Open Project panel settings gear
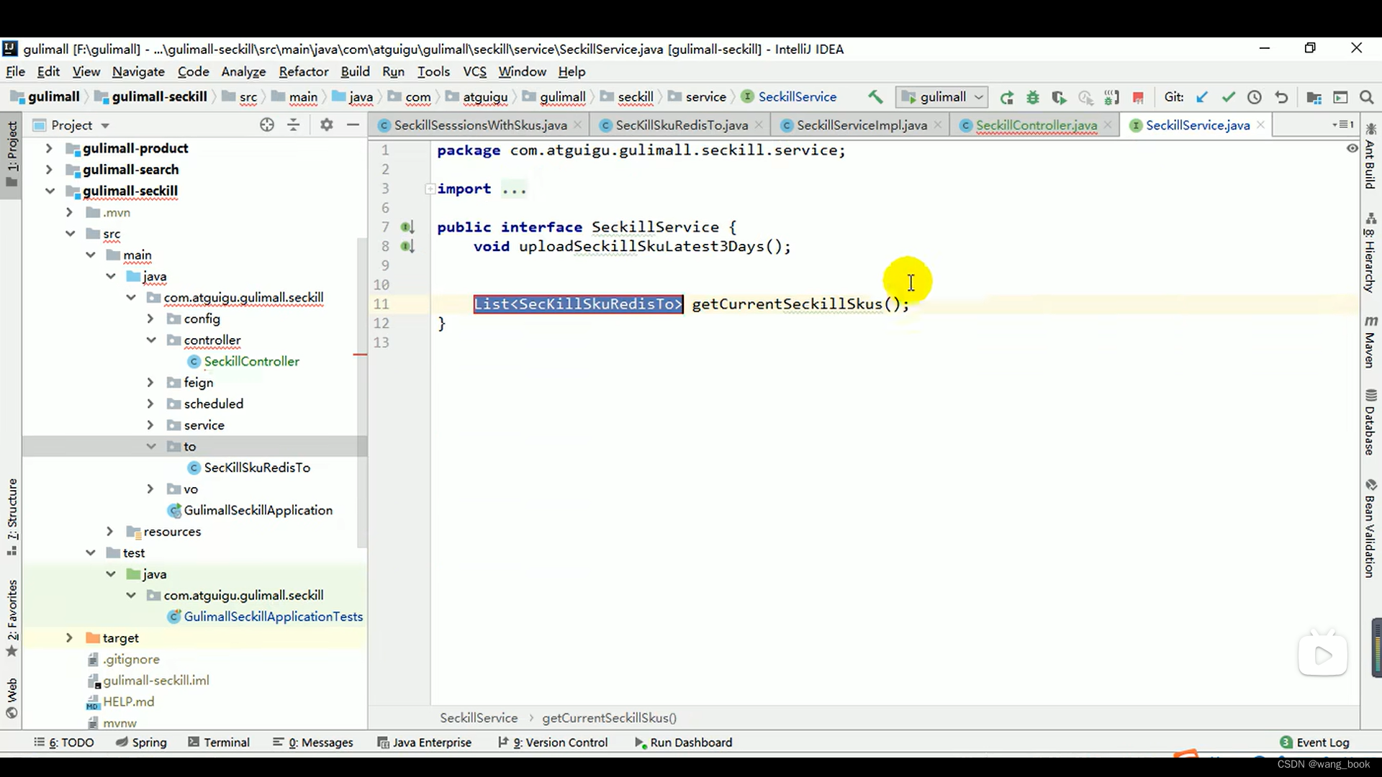The width and height of the screenshot is (1382, 777). click(327, 124)
